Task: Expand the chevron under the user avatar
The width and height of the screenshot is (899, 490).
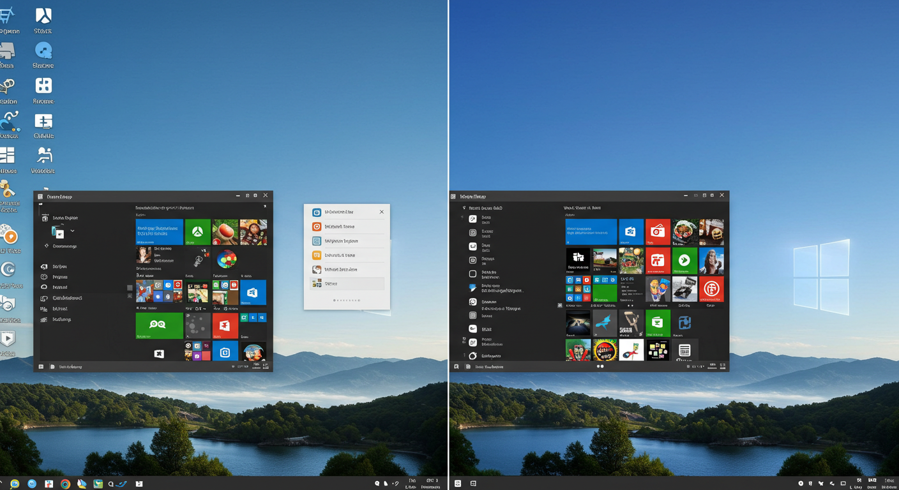Action: (72, 230)
